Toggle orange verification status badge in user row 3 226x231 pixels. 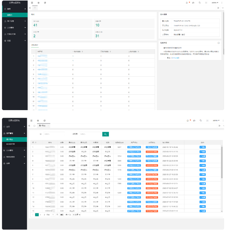(152, 156)
